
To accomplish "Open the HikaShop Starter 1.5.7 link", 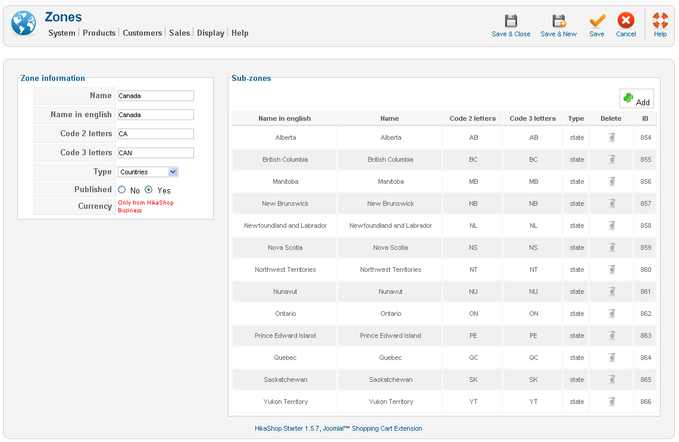I will click(x=287, y=428).
